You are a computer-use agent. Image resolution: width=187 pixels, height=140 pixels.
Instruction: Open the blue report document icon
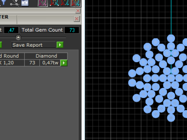coord(25,3)
